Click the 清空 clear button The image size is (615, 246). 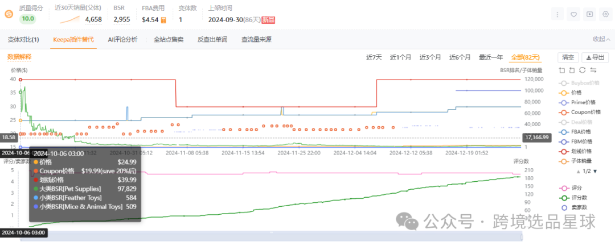pos(568,57)
